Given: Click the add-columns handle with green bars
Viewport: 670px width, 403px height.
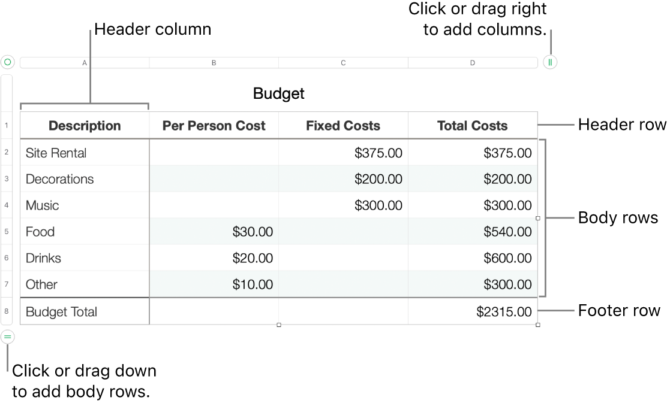Looking at the screenshot, I should pyautogui.click(x=549, y=62).
